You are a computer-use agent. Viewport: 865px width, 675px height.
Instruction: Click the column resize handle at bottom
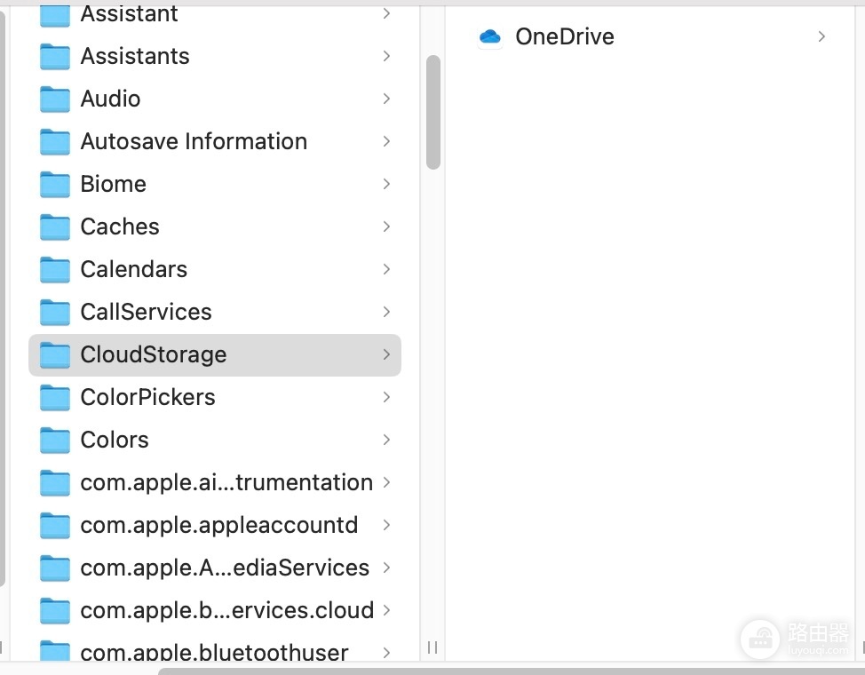point(432,647)
